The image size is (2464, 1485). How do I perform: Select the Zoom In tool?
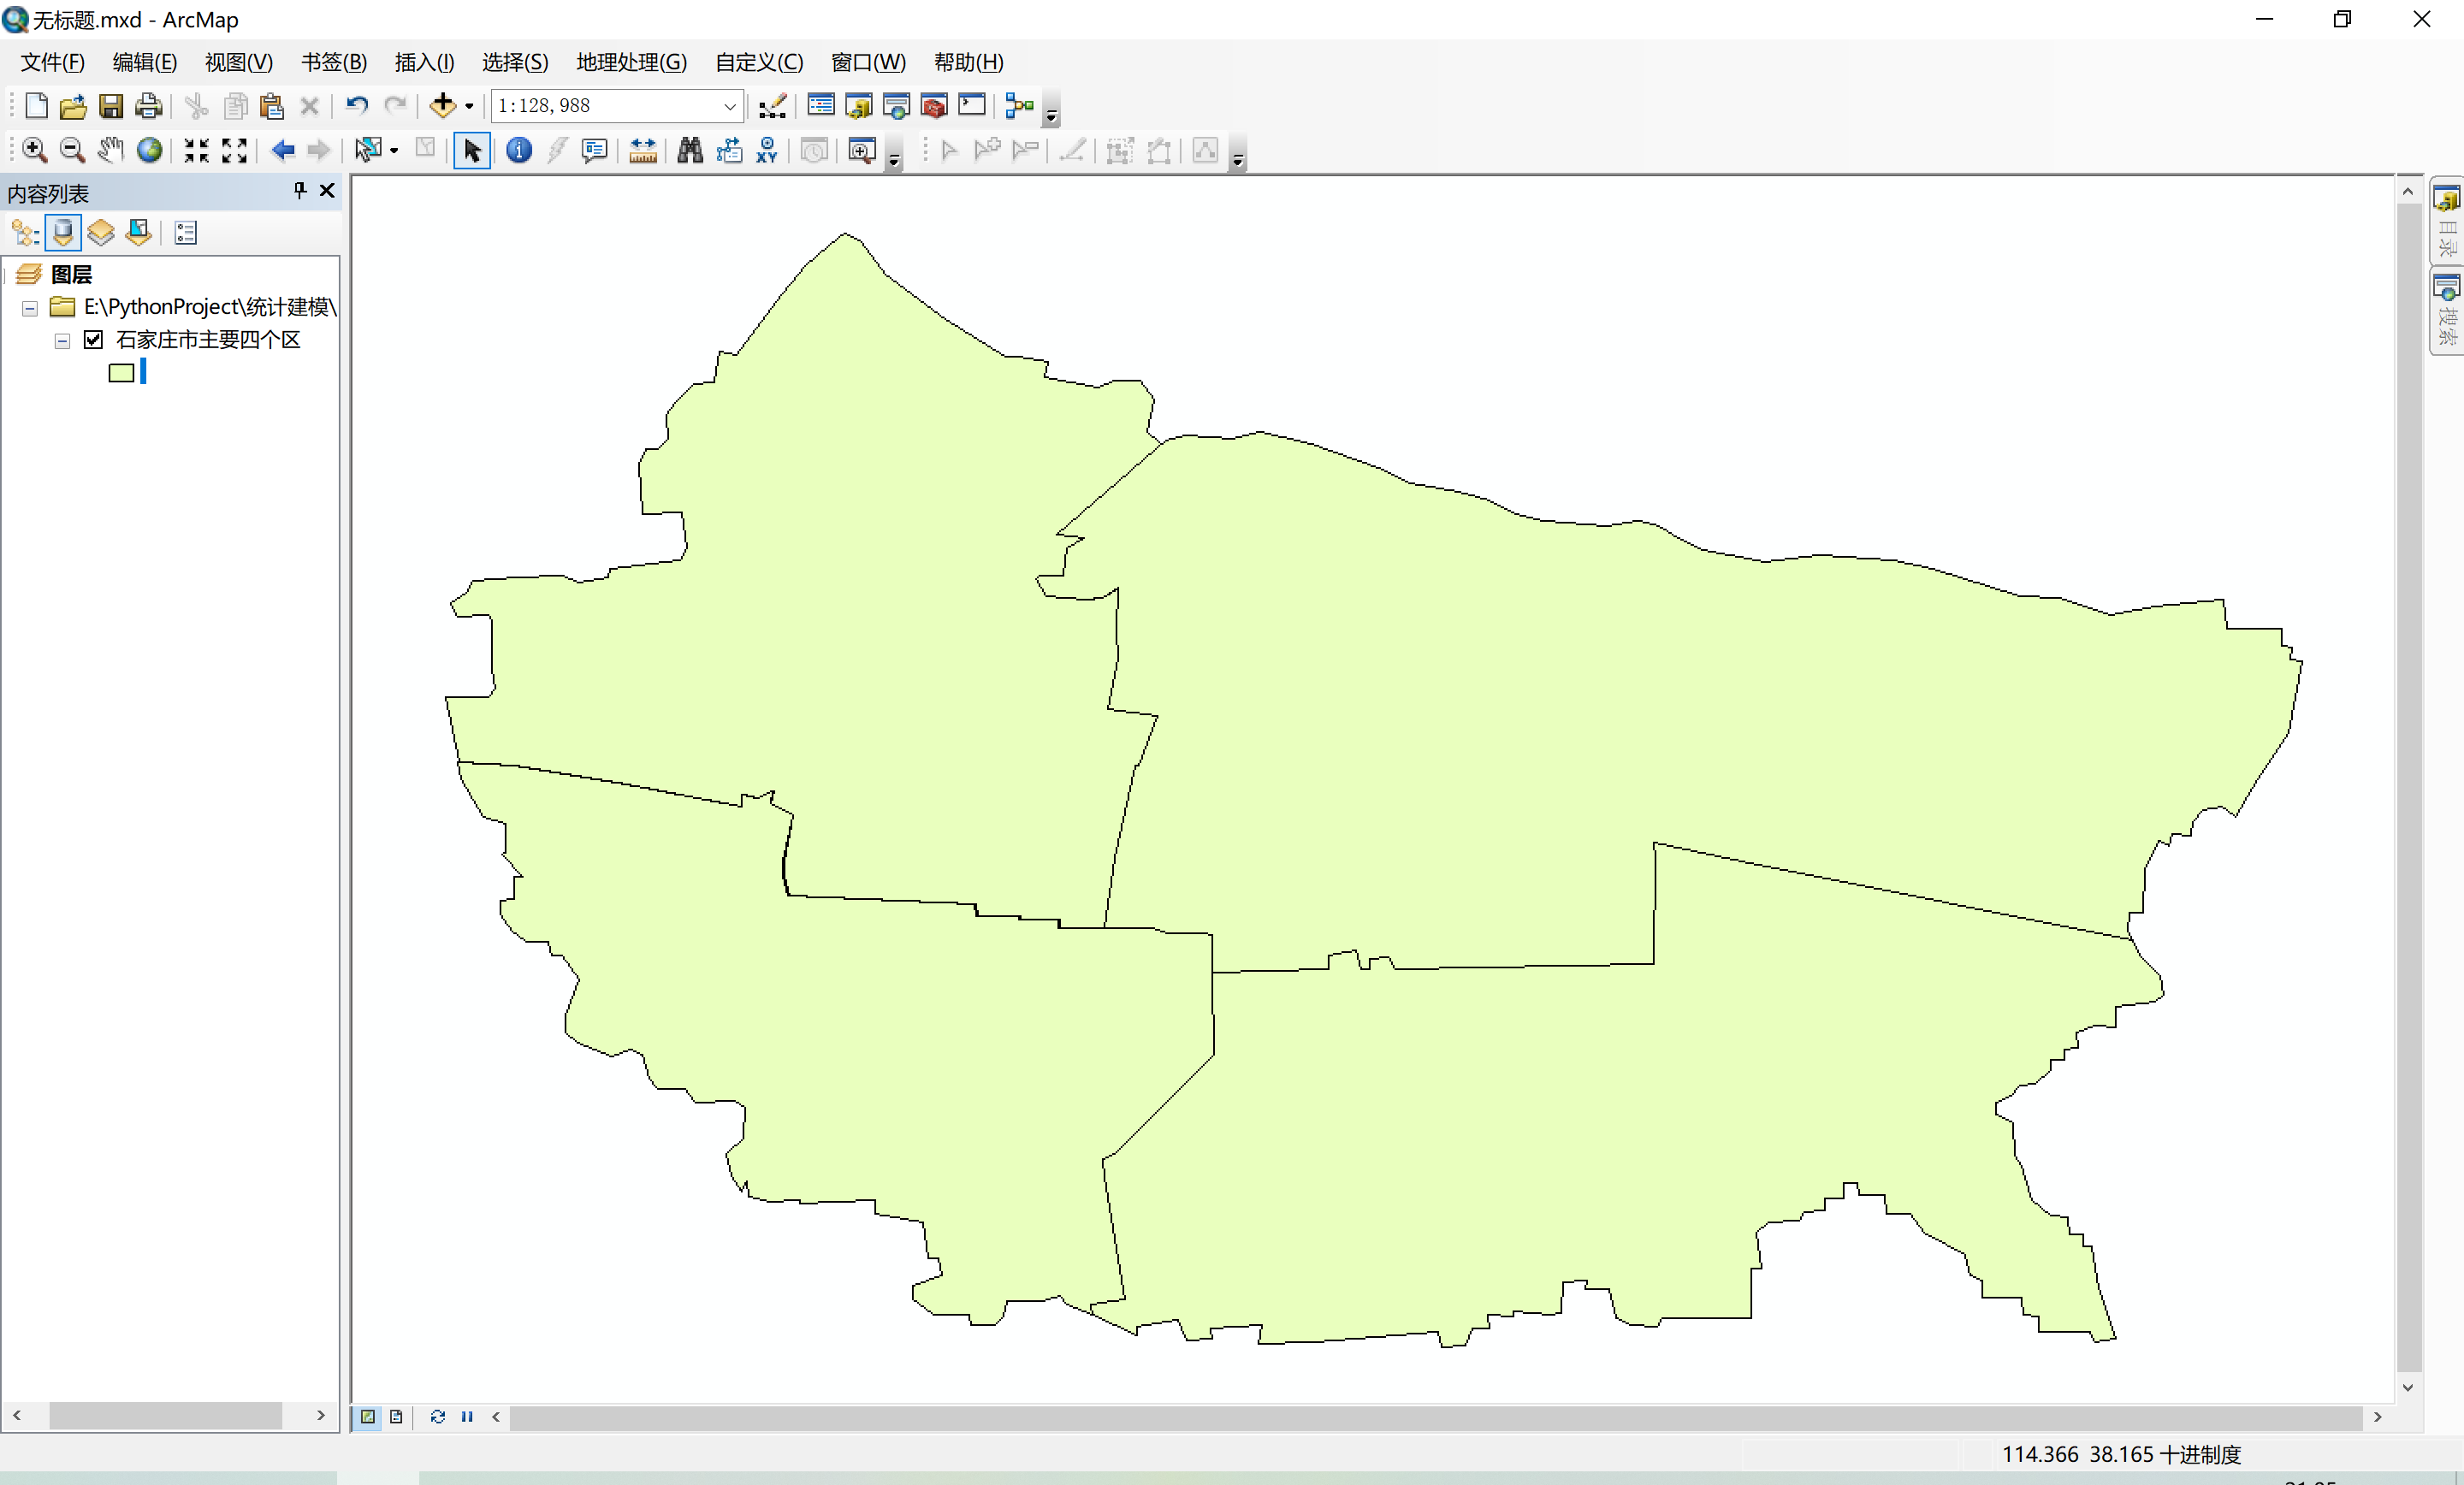click(x=34, y=150)
